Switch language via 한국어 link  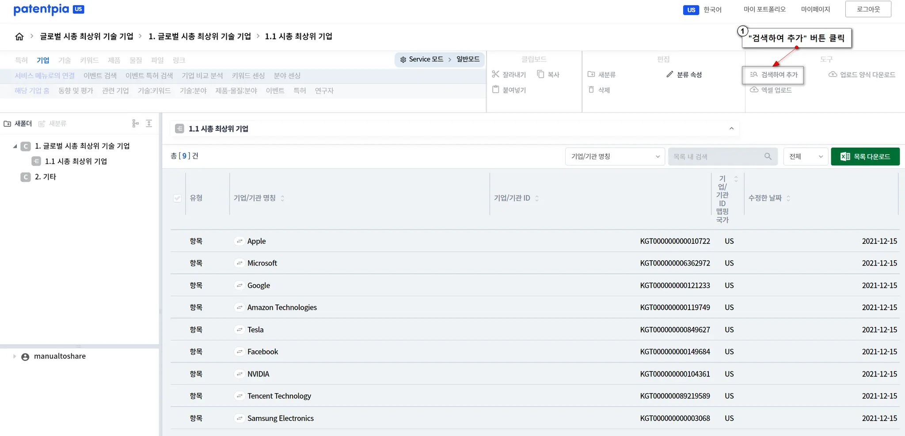coord(712,10)
